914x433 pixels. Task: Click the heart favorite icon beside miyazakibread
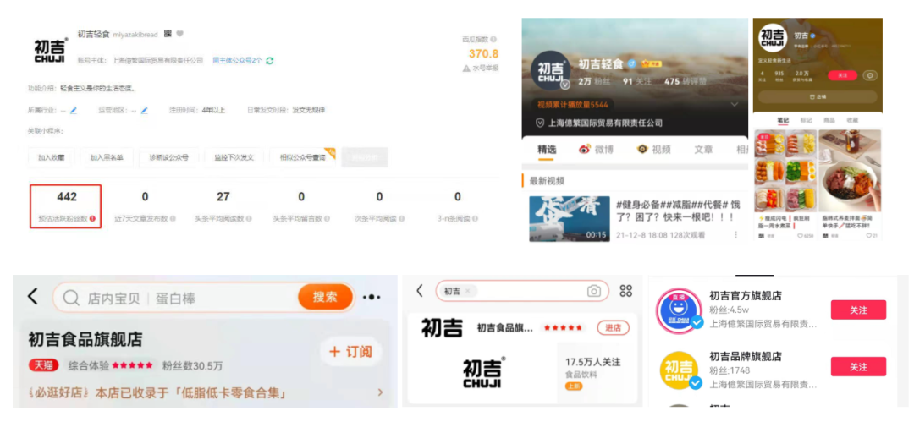(x=179, y=34)
